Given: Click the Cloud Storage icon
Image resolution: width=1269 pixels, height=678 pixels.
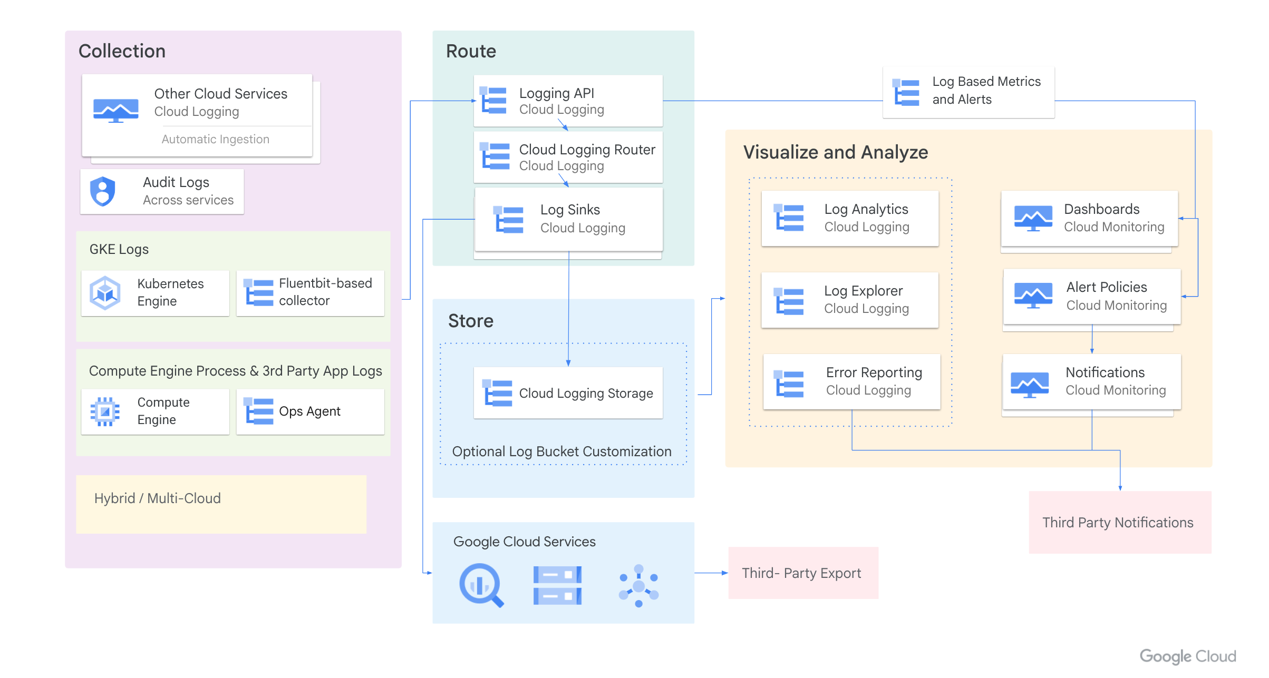Looking at the screenshot, I should pos(557,585).
